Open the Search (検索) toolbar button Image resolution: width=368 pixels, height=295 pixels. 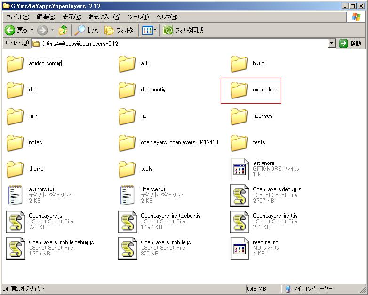87,30
